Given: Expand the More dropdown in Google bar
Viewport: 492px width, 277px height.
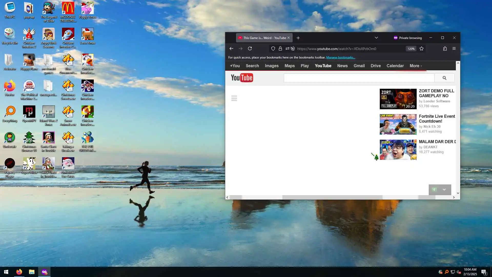Looking at the screenshot, I should 415,66.
